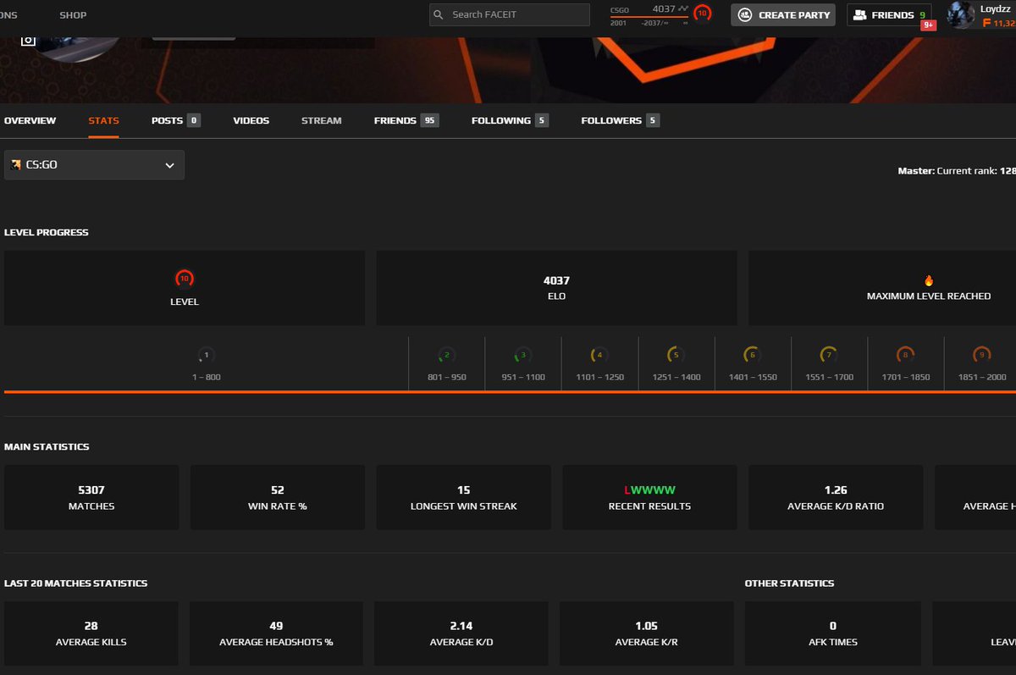Go to the STREAM tab
Viewport: 1016px width, 675px height.
point(322,120)
